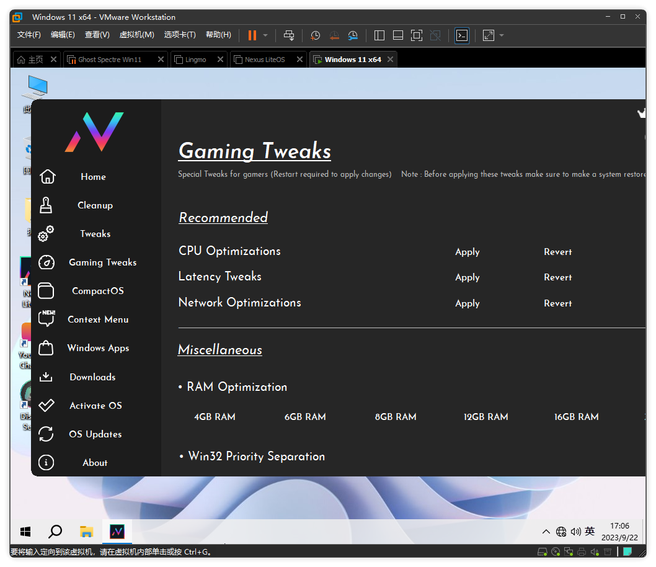Open the OS Updates refresh icon
Viewport: 656px width, 567px height.
pos(47,434)
